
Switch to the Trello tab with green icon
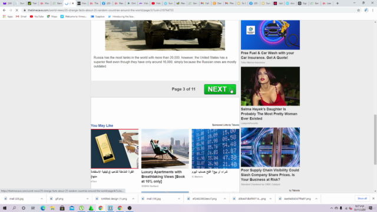click(x=32, y=4)
